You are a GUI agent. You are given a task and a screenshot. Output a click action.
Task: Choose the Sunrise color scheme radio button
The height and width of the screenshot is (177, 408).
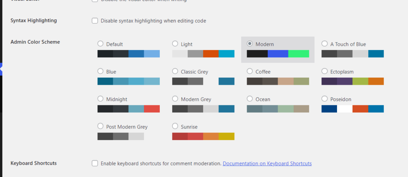point(175,126)
